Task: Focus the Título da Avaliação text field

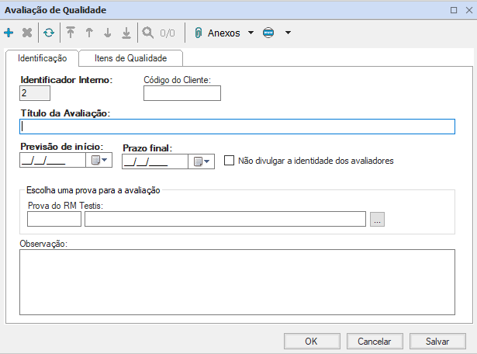Action: (x=237, y=127)
